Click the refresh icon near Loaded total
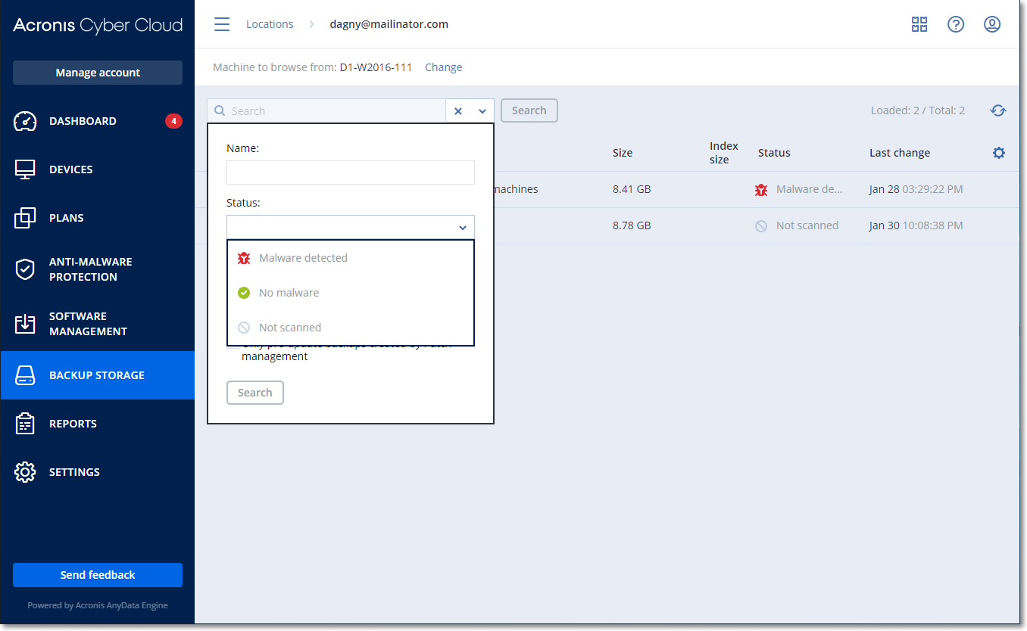 pyautogui.click(x=998, y=110)
